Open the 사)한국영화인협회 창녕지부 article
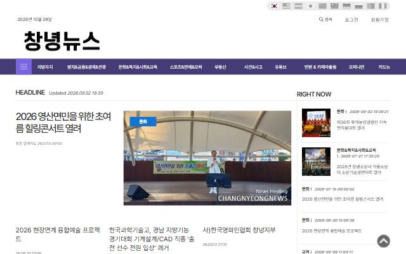Image resolution: width=406 pixels, height=254 pixels. (x=239, y=230)
